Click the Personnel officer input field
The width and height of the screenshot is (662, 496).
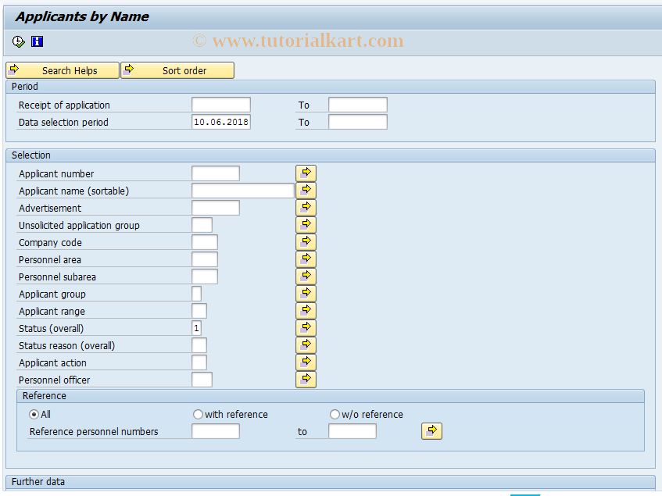coord(202,380)
